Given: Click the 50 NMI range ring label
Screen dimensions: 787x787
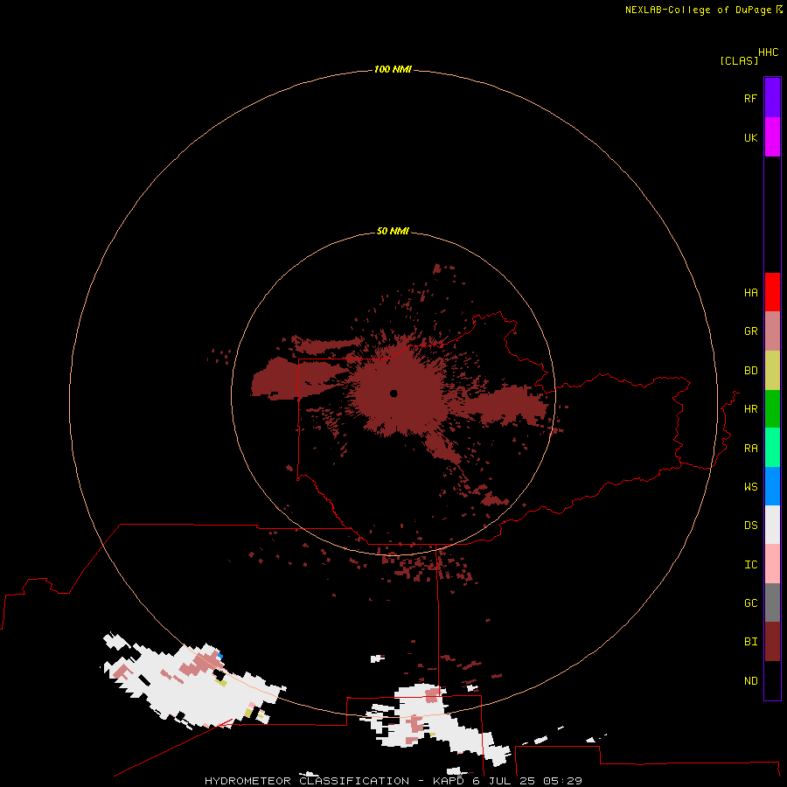Looking at the screenshot, I should 393,231.
